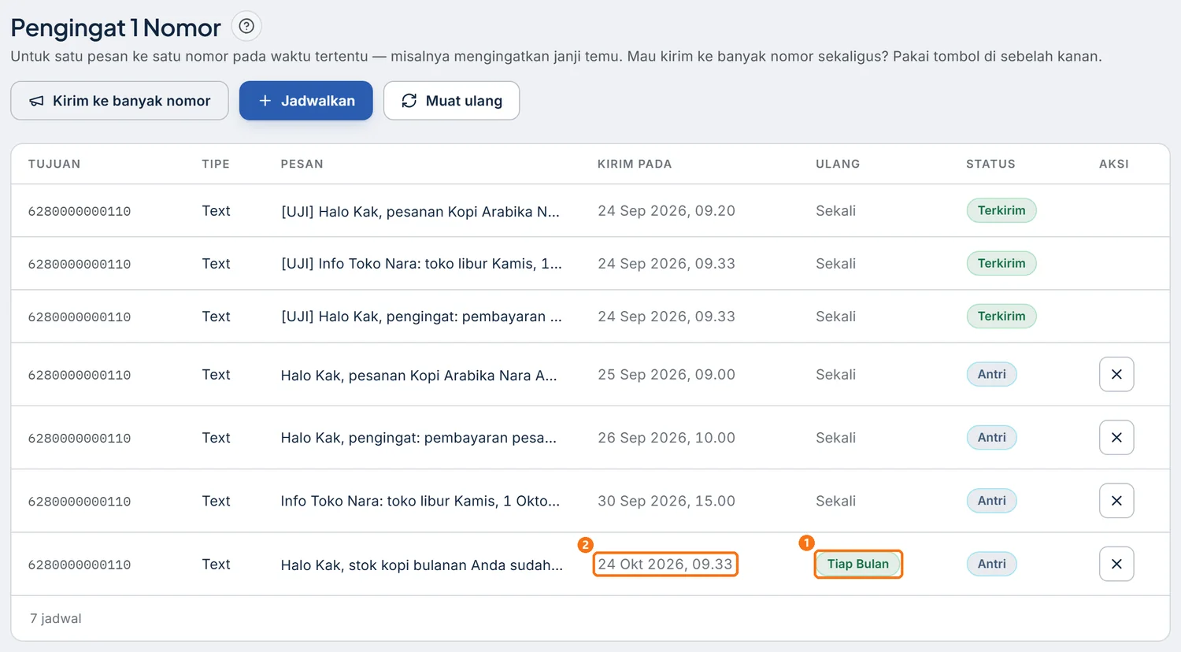Screen dimensions: 1181x652
Task: Open message 'Halo Kak, pesanan Kopi Arabika Nara A...'
Action: (x=419, y=376)
